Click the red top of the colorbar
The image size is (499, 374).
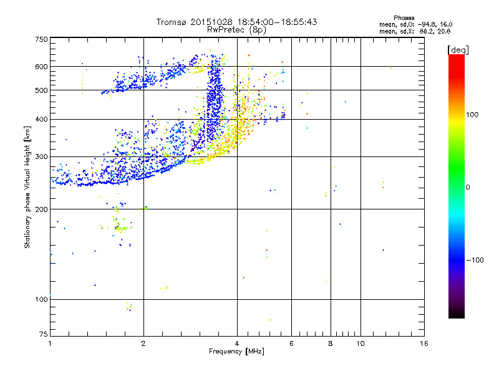point(456,58)
